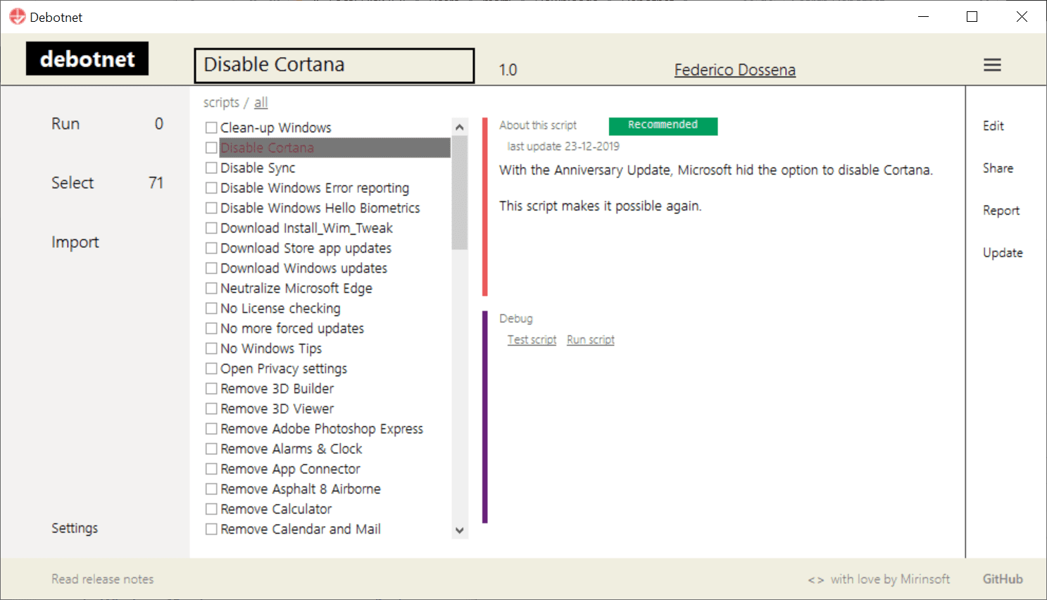The height and width of the screenshot is (600, 1047).
Task: Check the Open Privacy settings box
Action: coord(211,368)
